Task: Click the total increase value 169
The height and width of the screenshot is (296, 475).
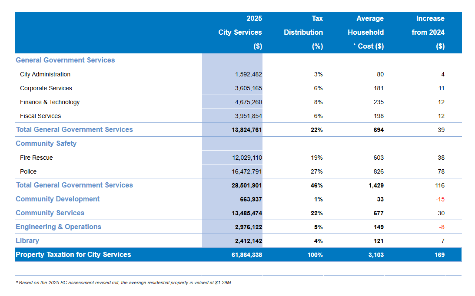Action: (x=439, y=255)
